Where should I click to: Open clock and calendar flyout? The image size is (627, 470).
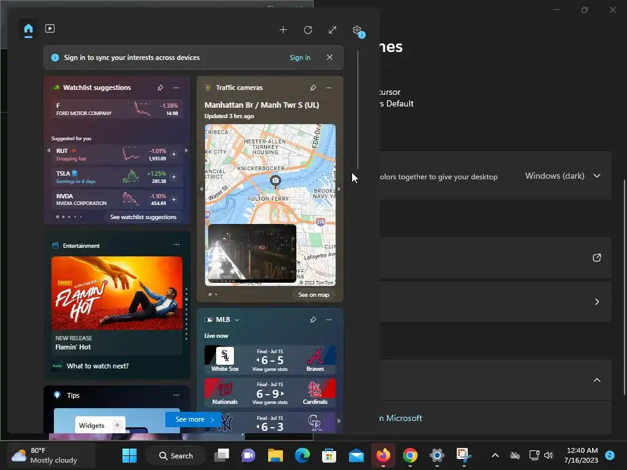(581, 455)
